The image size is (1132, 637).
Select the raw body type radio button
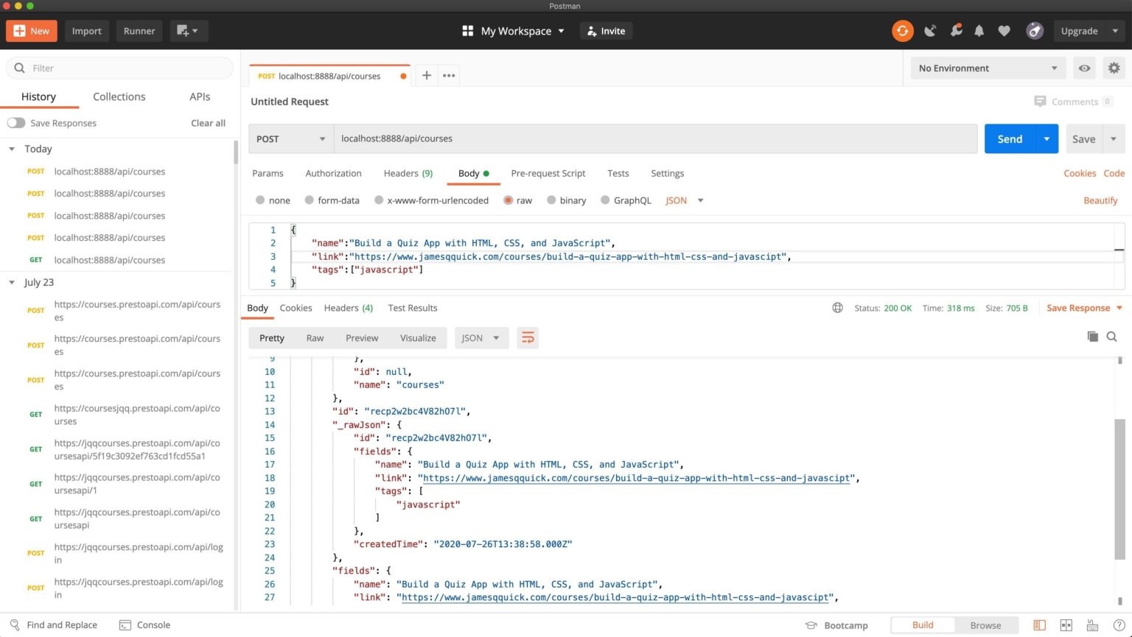(x=508, y=200)
